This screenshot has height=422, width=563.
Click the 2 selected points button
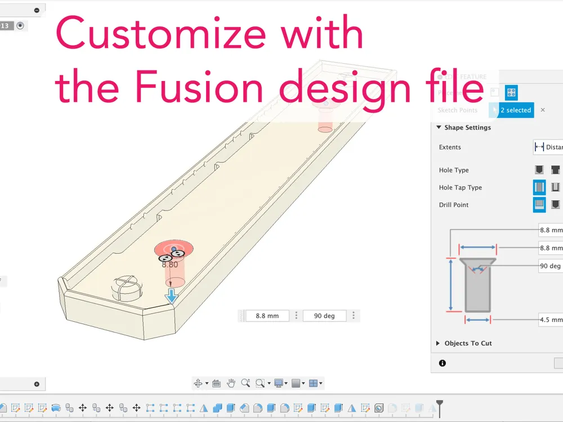click(512, 110)
